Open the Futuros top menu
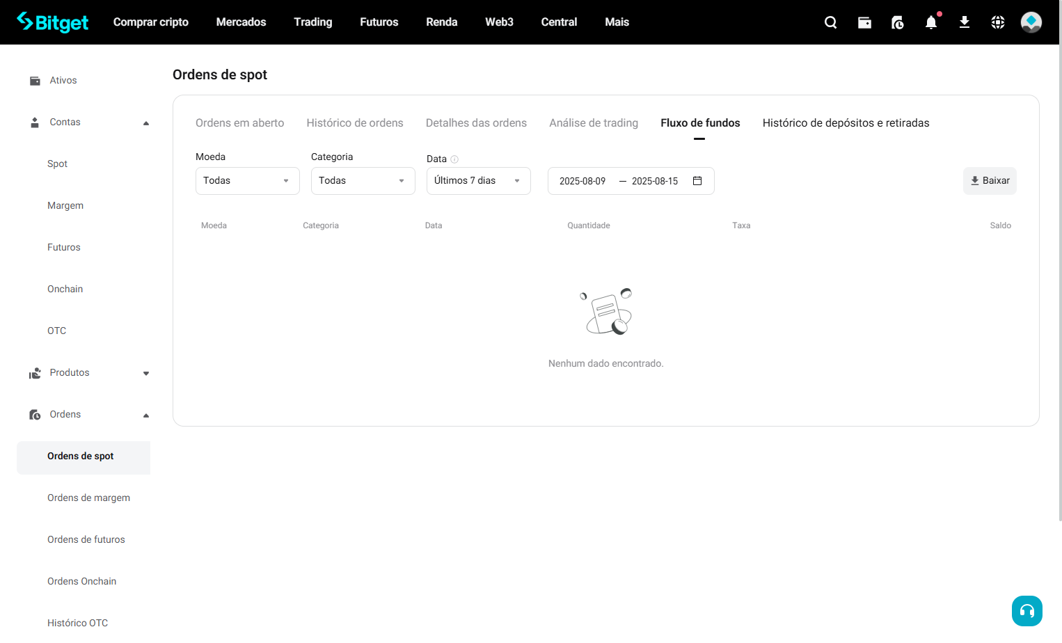Image resolution: width=1062 pixels, height=643 pixels. [379, 22]
